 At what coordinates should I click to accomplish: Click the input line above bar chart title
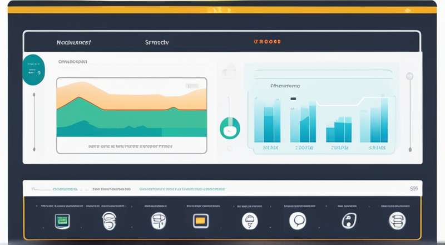coord(324,74)
